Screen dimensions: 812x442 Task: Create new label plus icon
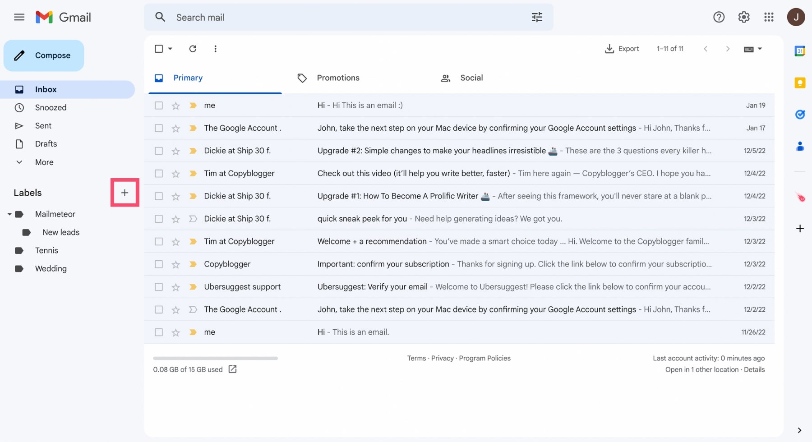[x=125, y=193]
